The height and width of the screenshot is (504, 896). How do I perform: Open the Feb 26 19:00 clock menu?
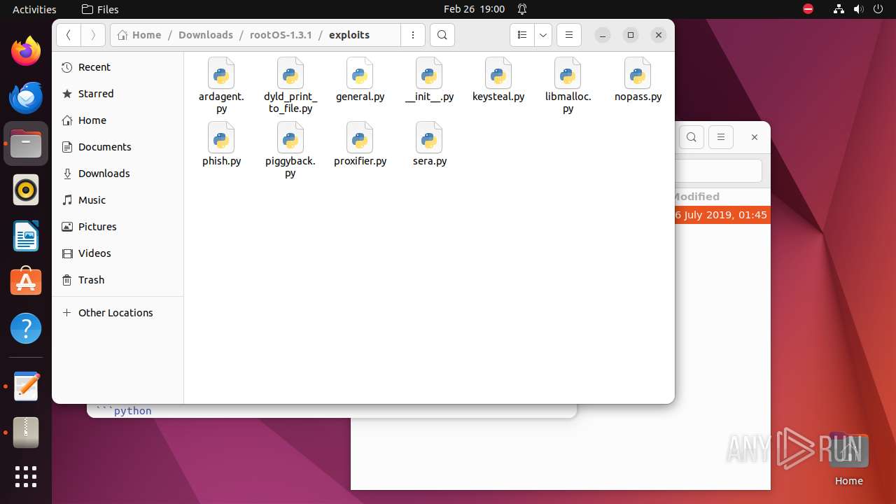click(x=474, y=9)
